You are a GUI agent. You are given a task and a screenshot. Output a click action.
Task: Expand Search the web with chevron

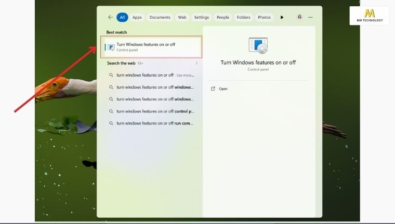[x=196, y=63]
